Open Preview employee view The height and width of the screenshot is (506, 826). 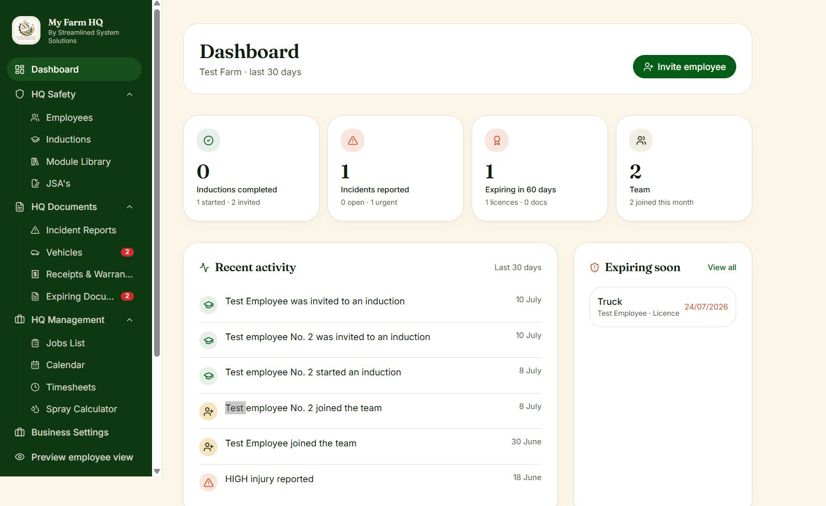74,457
